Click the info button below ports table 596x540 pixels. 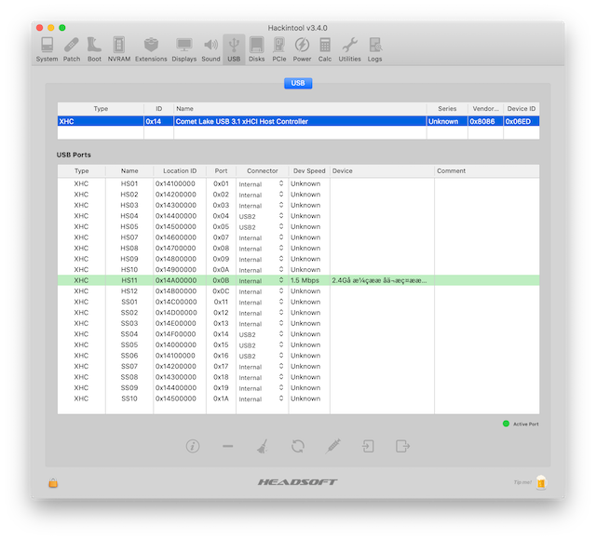tap(193, 446)
